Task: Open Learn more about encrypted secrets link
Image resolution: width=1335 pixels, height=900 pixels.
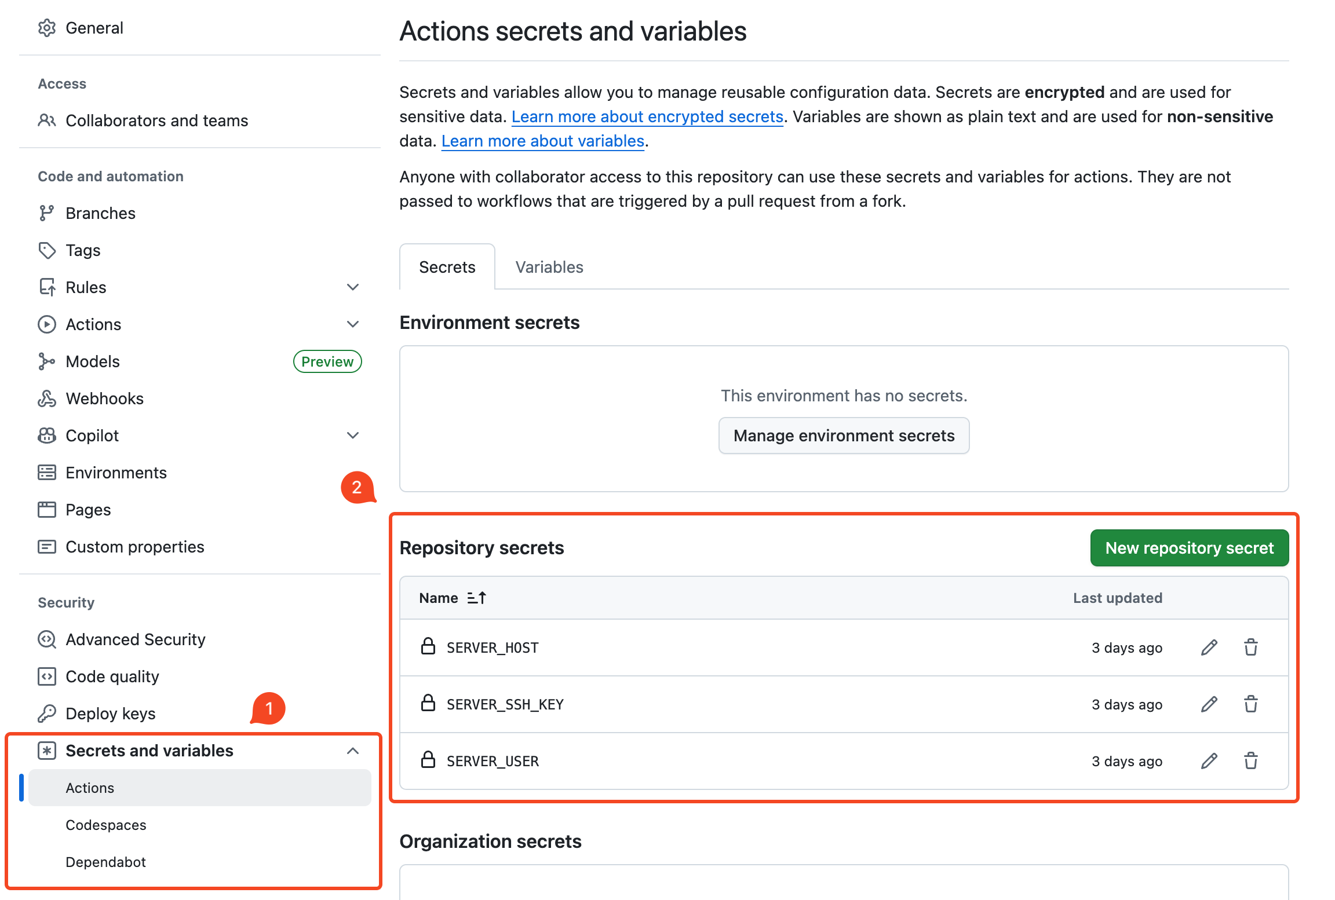Action: (x=647, y=116)
